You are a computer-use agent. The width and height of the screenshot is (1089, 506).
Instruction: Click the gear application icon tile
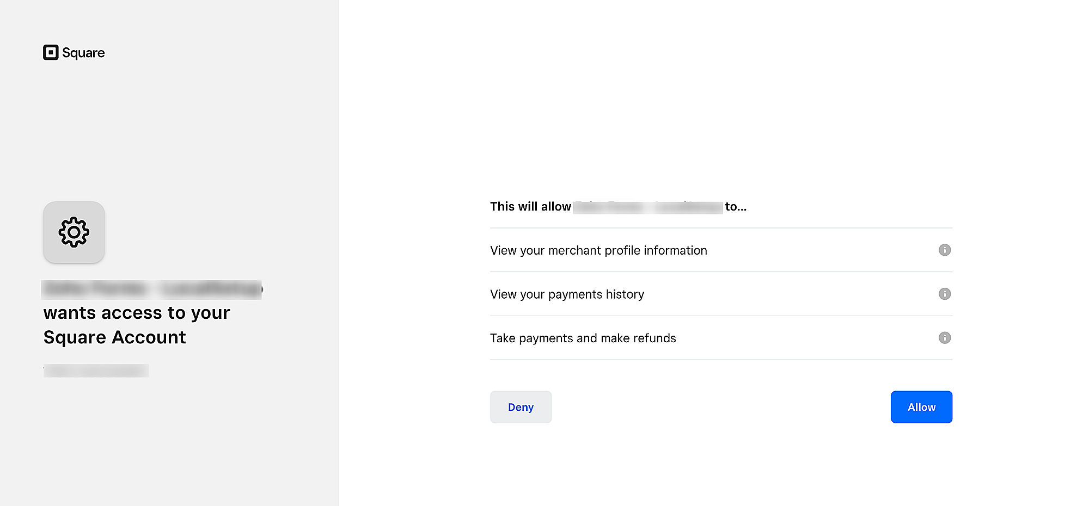pos(74,232)
